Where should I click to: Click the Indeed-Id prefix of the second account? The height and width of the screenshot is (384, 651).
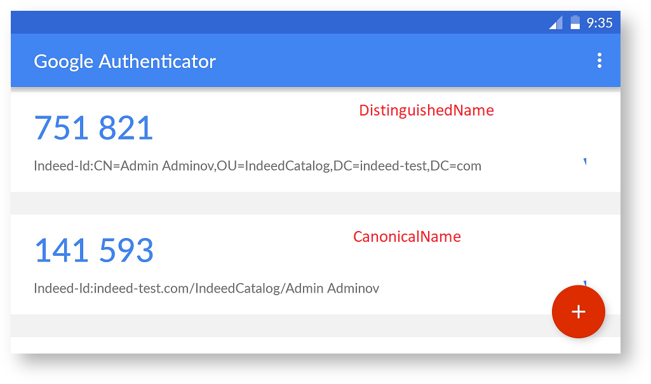coord(63,289)
